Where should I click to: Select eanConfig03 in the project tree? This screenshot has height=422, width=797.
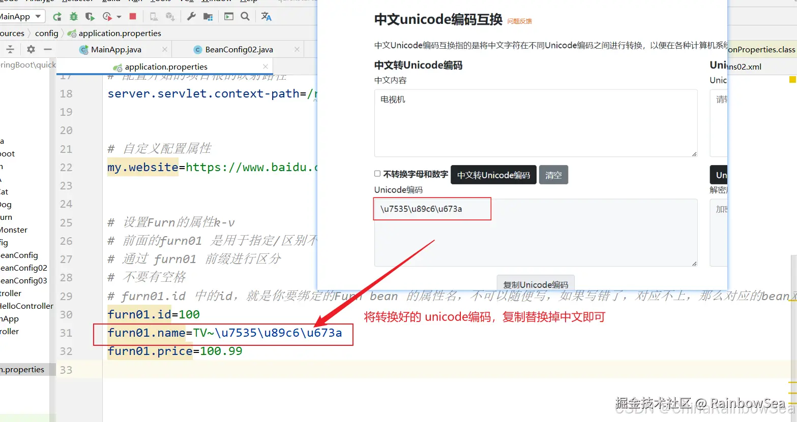(23, 280)
